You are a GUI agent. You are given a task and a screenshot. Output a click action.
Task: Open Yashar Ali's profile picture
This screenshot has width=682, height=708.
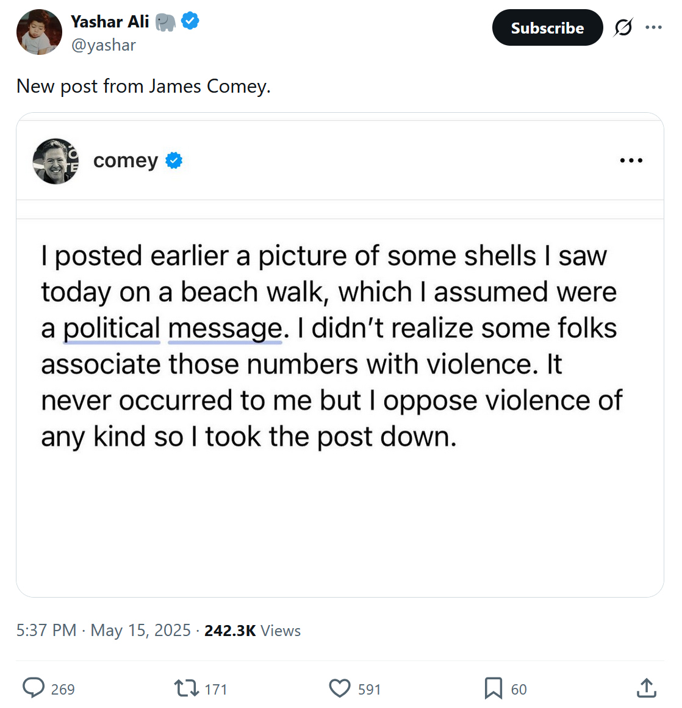point(39,32)
